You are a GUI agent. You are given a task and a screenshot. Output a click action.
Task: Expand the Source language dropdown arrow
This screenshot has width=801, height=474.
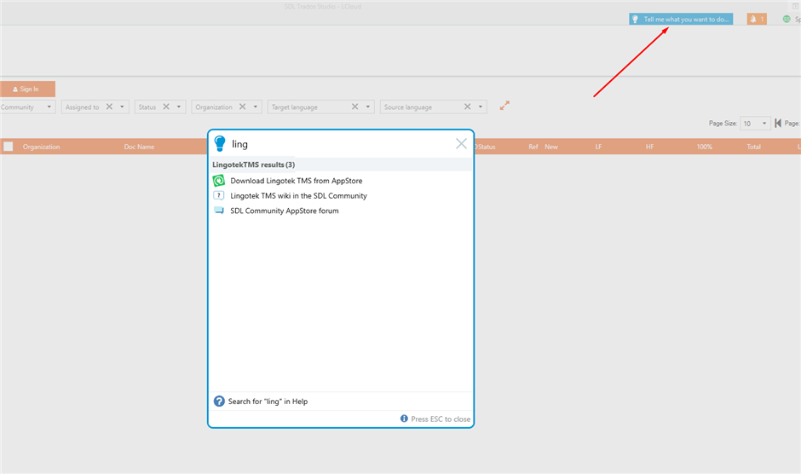[x=481, y=107]
